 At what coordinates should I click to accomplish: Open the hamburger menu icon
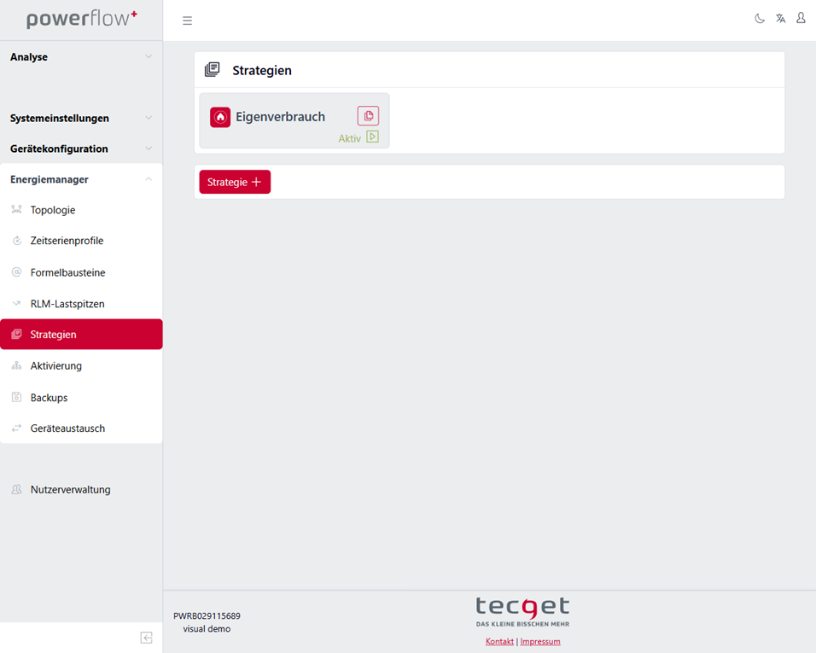[187, 20]
